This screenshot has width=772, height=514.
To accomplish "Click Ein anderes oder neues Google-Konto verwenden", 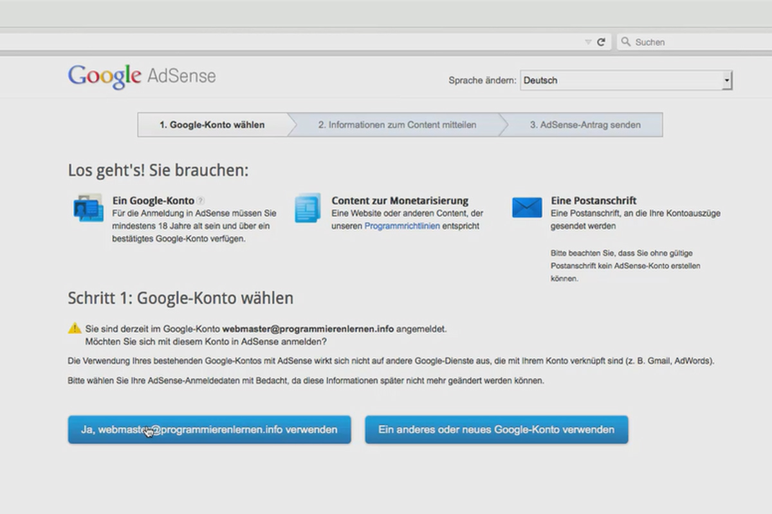I will pos(497,430).
